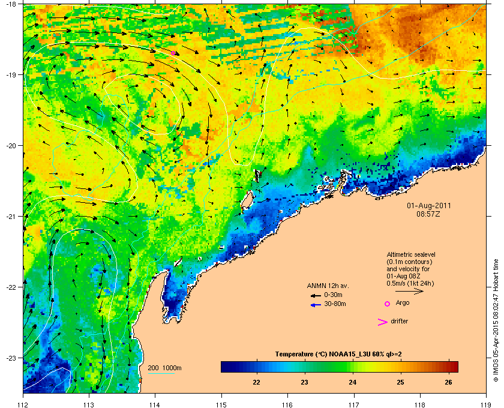Click the colorbar at the 24 degree mark

coord(353,367)
